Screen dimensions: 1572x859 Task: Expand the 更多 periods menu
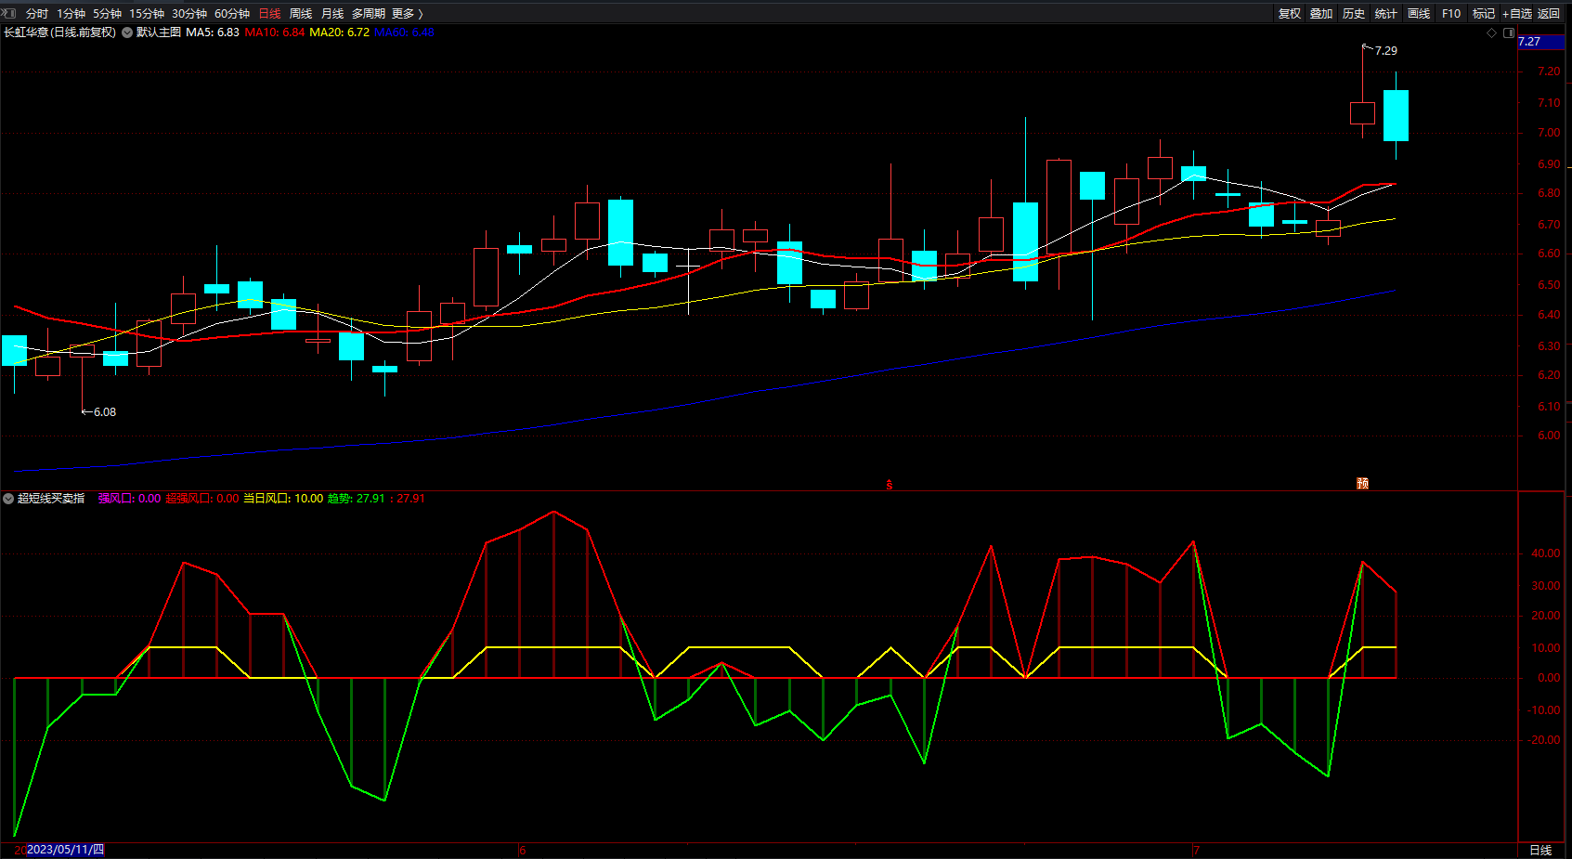[x=407, y=14]
